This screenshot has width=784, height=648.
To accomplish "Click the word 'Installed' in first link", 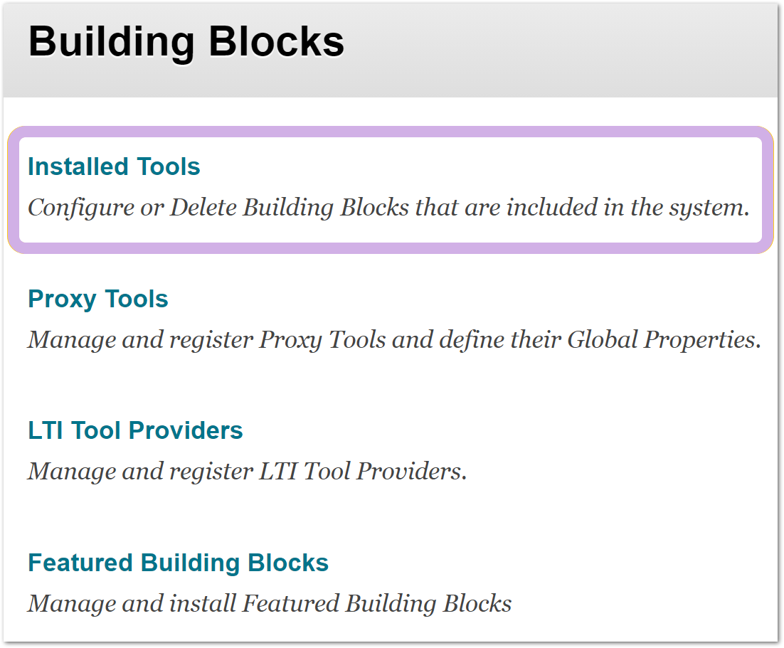I will click(x=78, y=166).
